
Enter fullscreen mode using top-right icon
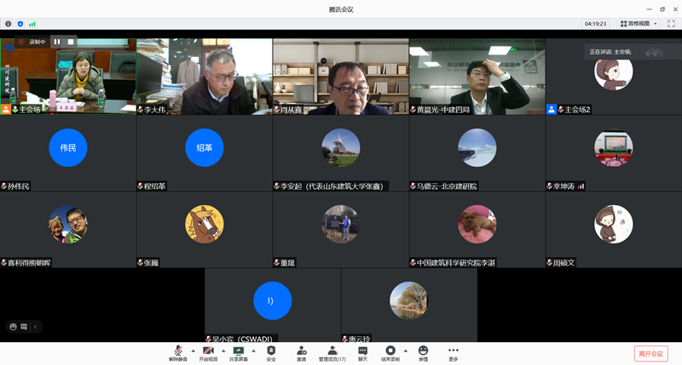click(x=671, y=24)
